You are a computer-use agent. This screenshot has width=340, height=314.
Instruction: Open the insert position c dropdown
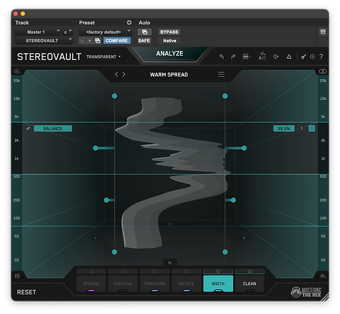[67, 32]
